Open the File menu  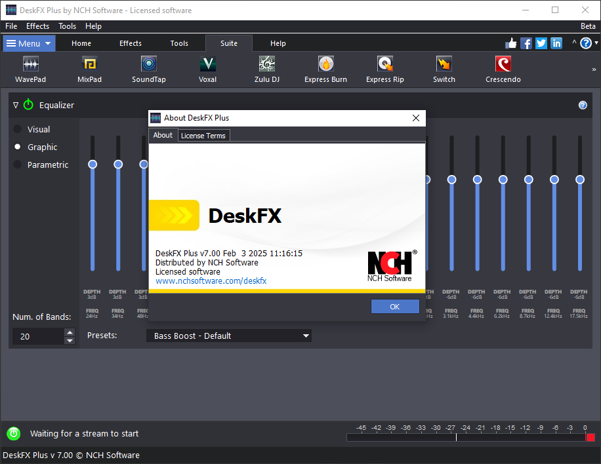point(11,26)
